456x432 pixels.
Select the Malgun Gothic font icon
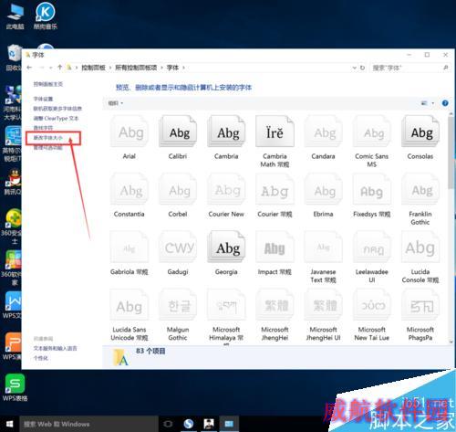(x=178, y=305)
